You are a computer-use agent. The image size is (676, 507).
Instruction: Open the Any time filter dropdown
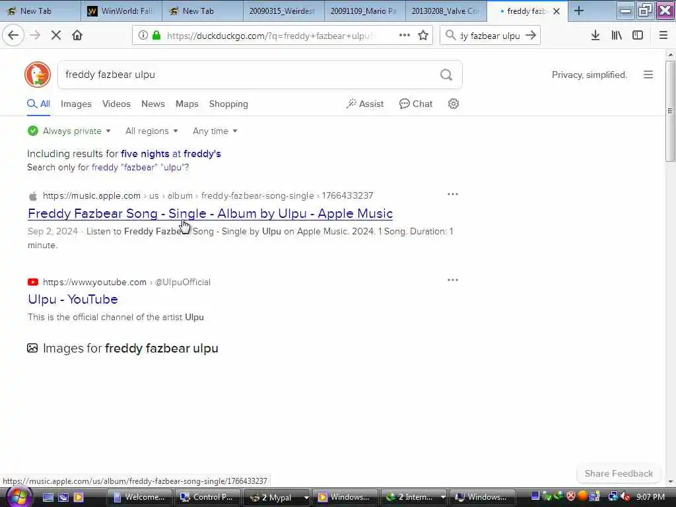[215, 131]
